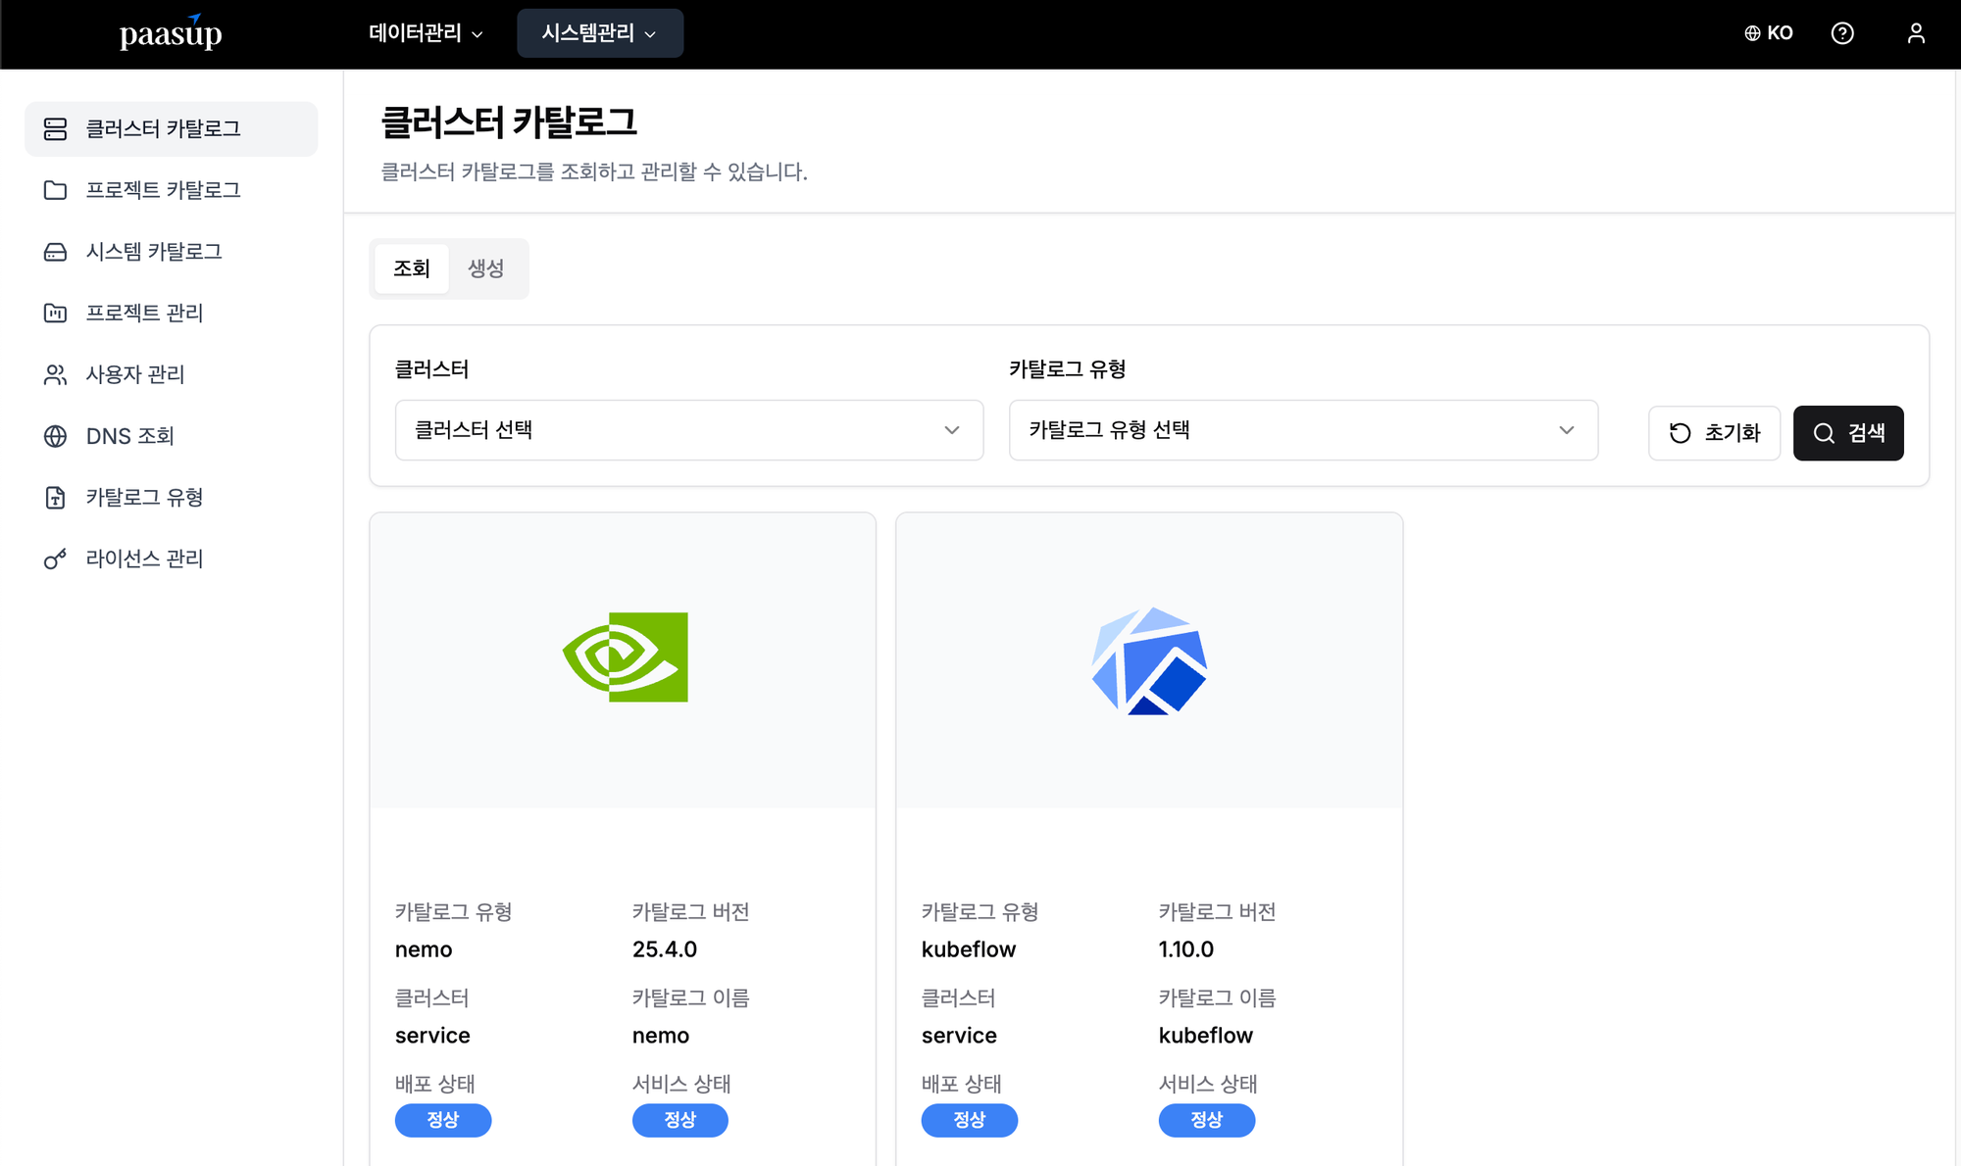Open 카탈로그 유형 in sidebar
1961x1166 pixels.
(172, 498)
